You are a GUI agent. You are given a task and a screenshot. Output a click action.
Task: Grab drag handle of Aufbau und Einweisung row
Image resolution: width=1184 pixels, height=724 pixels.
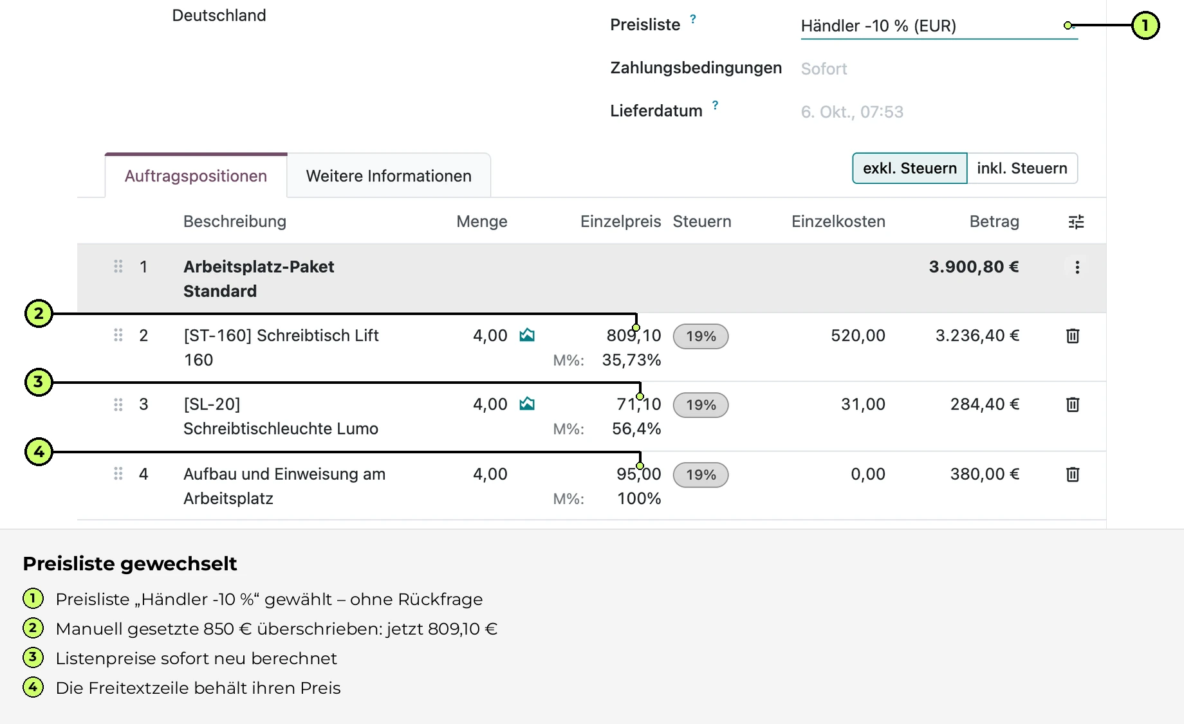(118, 474)
